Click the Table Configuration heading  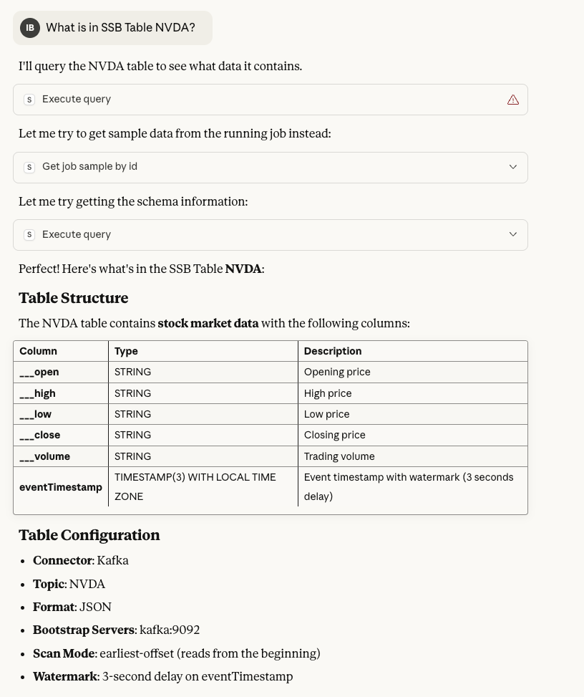point(89,535)
